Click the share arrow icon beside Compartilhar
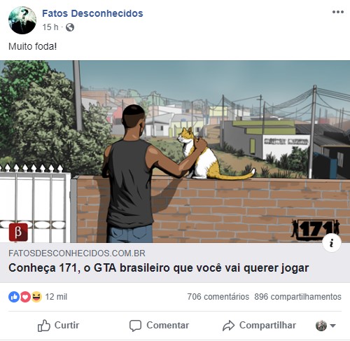This screenshot has width=350, height=341. click(228, 326)
